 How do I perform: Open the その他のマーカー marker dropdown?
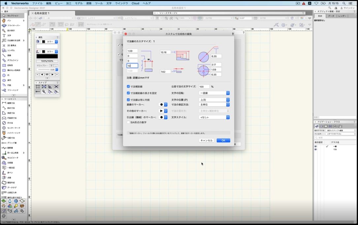163,111
